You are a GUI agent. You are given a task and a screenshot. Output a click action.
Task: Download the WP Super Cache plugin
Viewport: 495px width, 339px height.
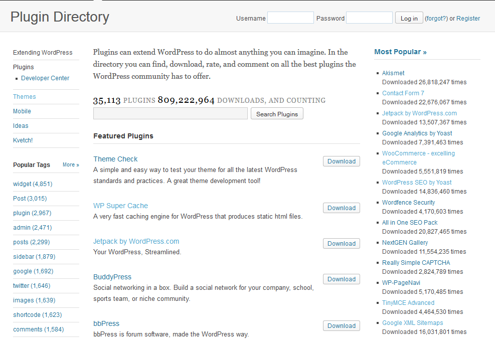click(341, 208)
